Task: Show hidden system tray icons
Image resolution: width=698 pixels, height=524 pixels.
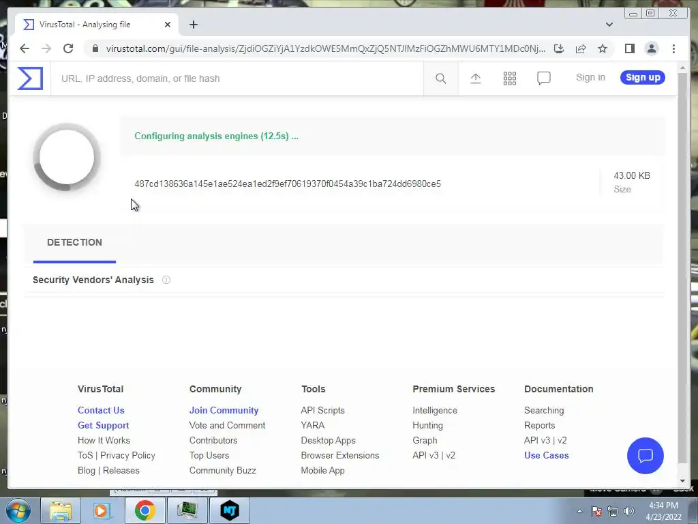Action: coord(579,511)
